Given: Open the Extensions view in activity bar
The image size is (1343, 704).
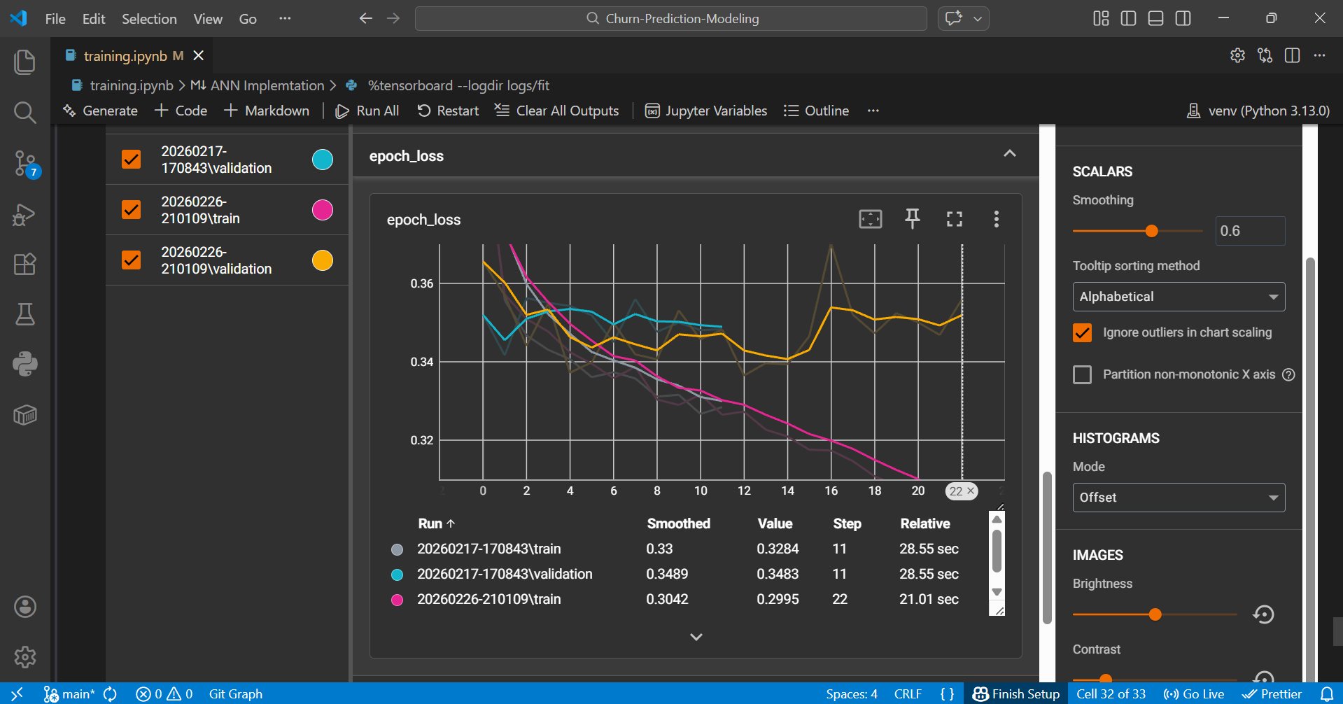Looking at the screenshot, I should coord(25,264).
